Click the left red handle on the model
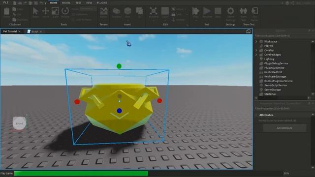Image resolution: width=315 pixels, height=177 pixels. click(x=77, y=102)
